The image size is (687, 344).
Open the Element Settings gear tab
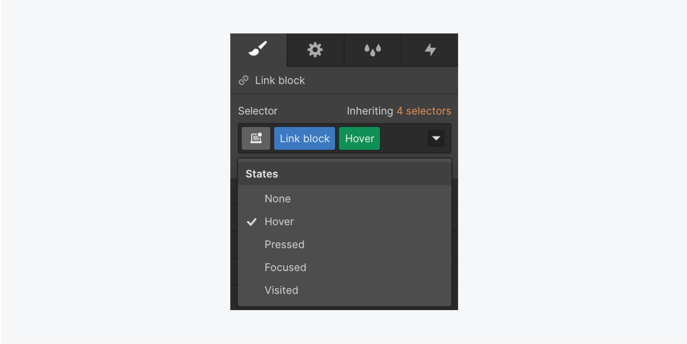coord(315,49)
